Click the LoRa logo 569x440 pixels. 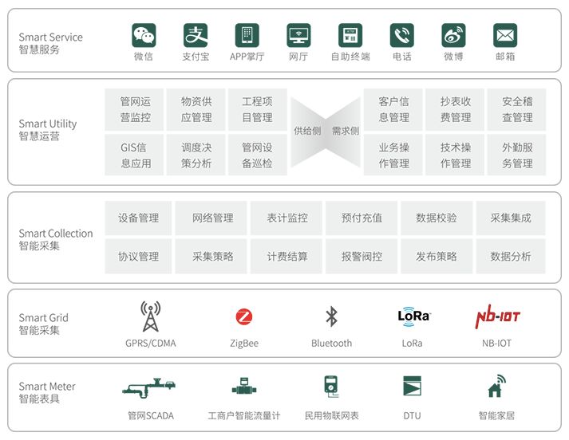(413, 316)
